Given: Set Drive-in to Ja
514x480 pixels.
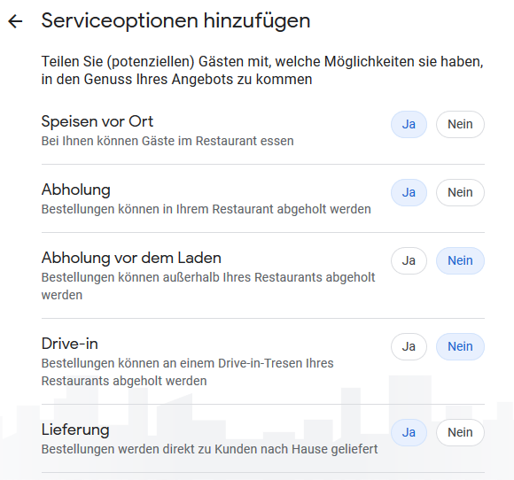Looking at the screenshot, I should [409, 346].
